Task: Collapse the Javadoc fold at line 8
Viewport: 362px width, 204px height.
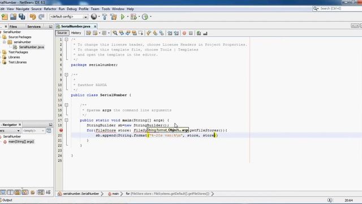Action: (x=66, y=75)
